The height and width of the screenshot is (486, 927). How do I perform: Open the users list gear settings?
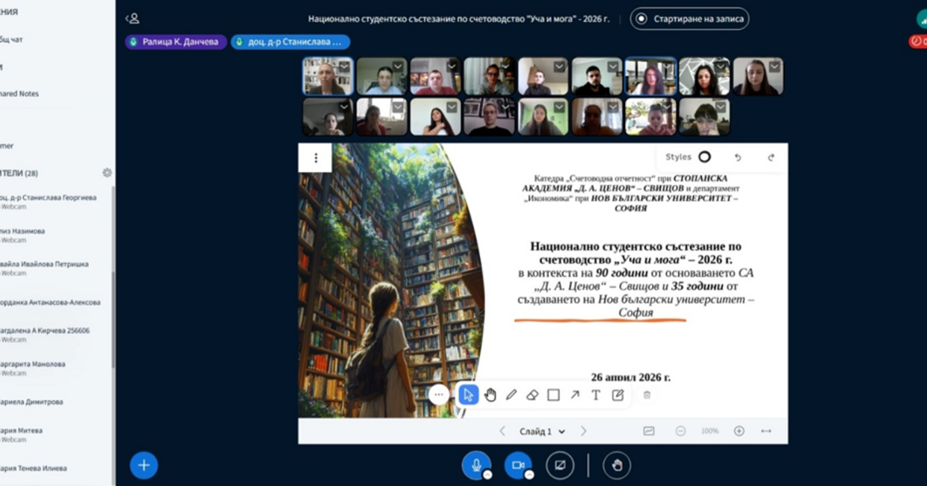click(107, 173)
